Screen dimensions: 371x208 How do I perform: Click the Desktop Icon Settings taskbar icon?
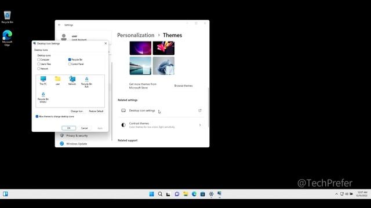tap(220, 194)
